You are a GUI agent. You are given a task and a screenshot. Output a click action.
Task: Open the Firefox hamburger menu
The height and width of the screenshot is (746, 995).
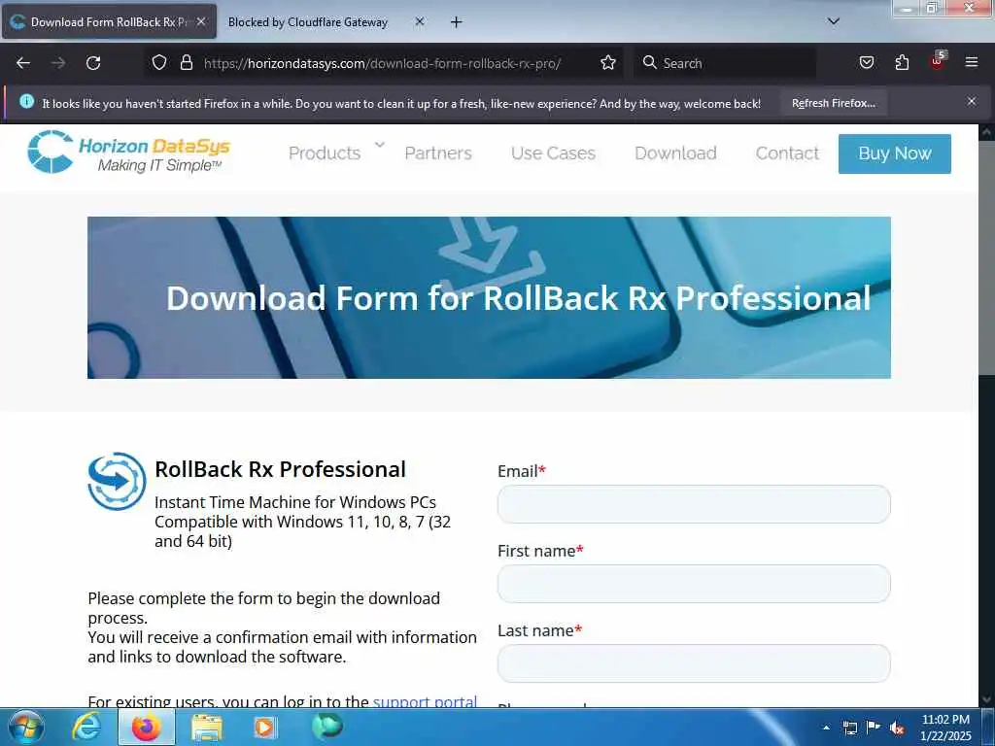coord(971,62)
